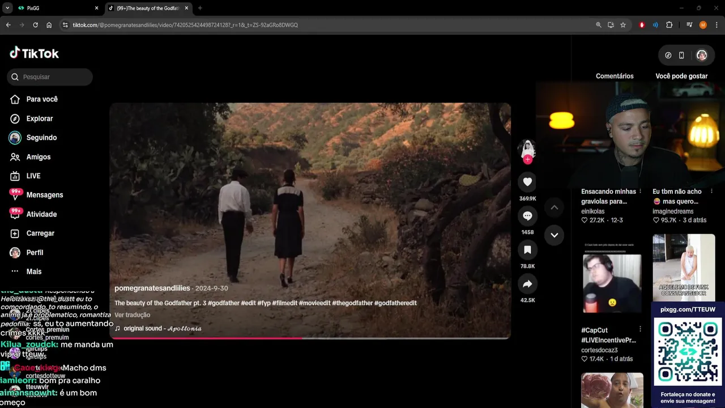Open the einikolas creator name

(593, 211)
